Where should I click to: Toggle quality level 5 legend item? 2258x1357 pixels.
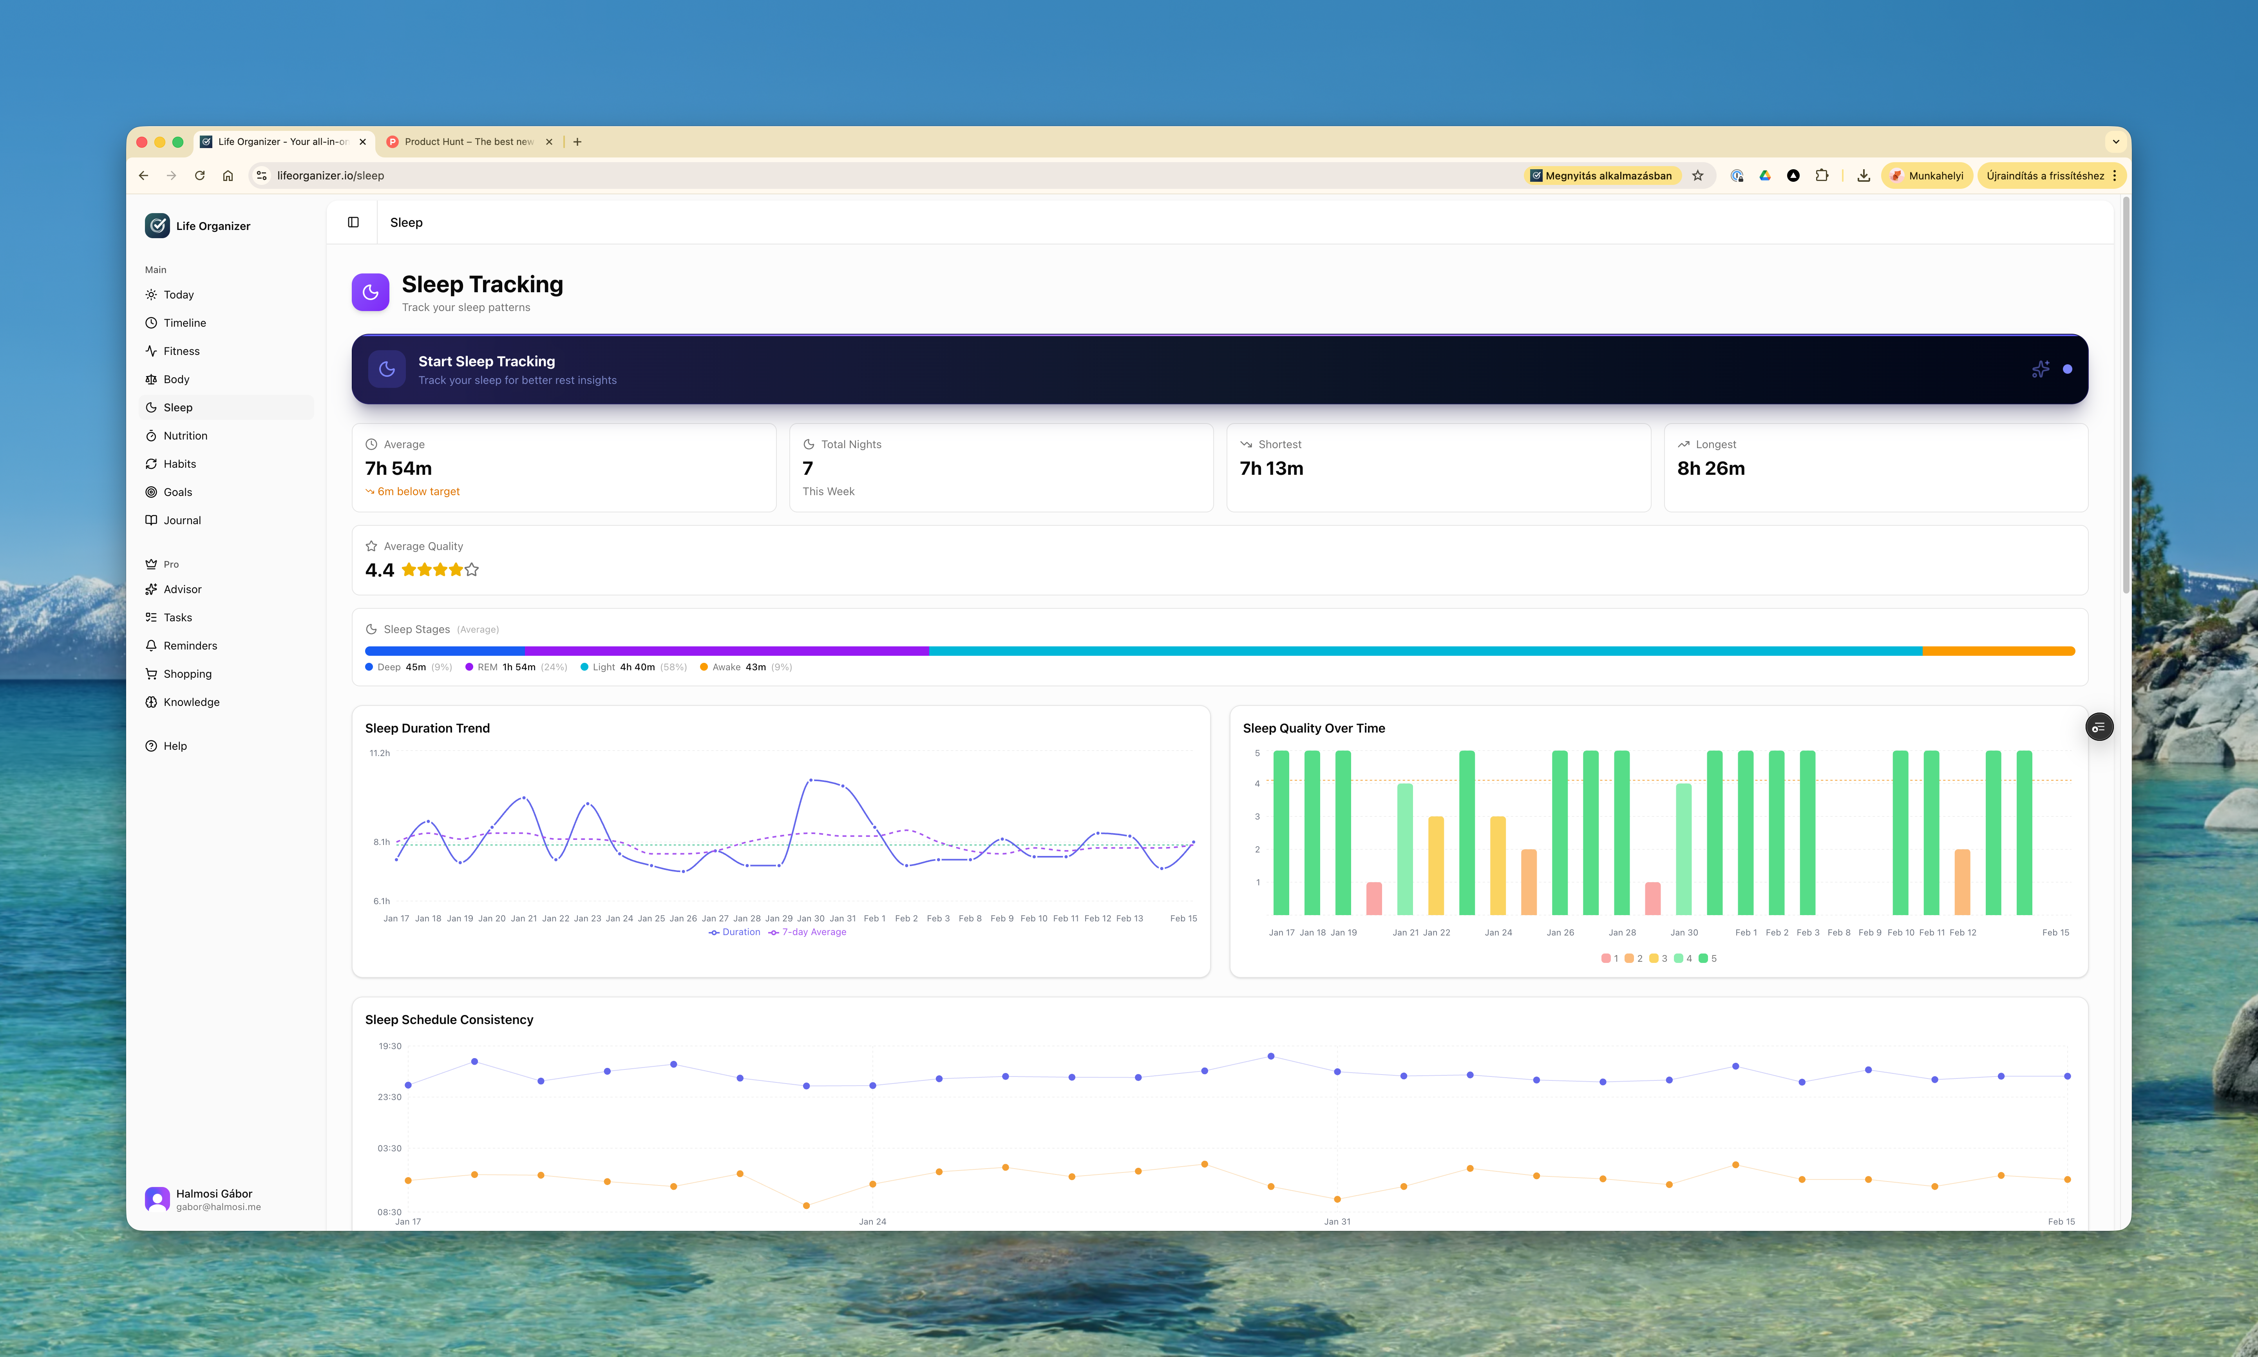1707,958
